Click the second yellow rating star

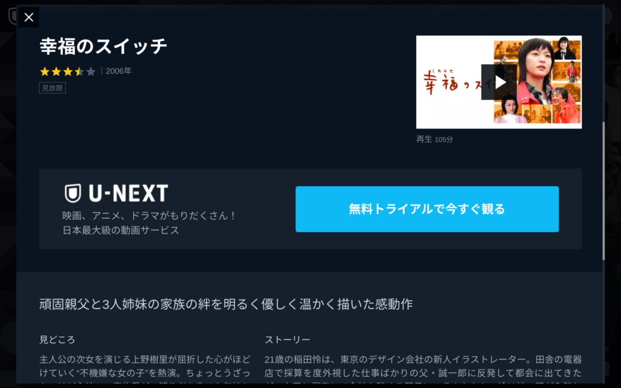[56, 72]
